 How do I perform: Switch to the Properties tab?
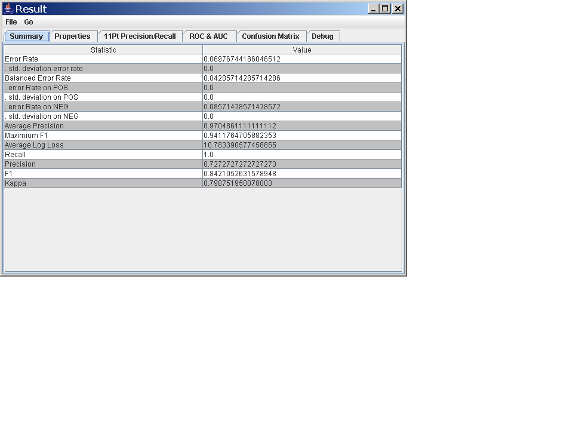point(72,36)
